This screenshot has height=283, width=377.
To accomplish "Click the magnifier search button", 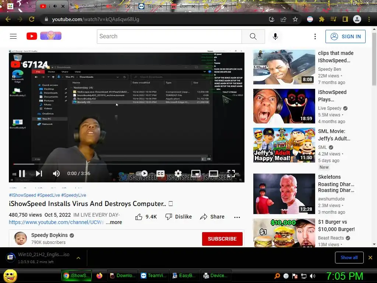I will 253,36.
